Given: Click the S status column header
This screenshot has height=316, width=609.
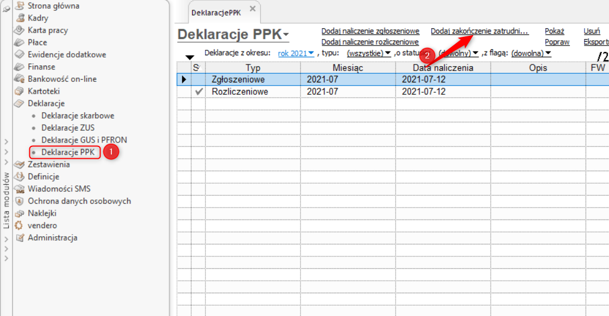Looking at the screenshot, I should [x=198, y=68].
